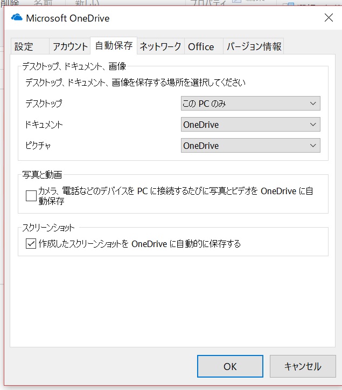This screenshot has height=390, width=342.
Task: Enable auto-save of photos and videos checkbox
Action: (31, 196)
